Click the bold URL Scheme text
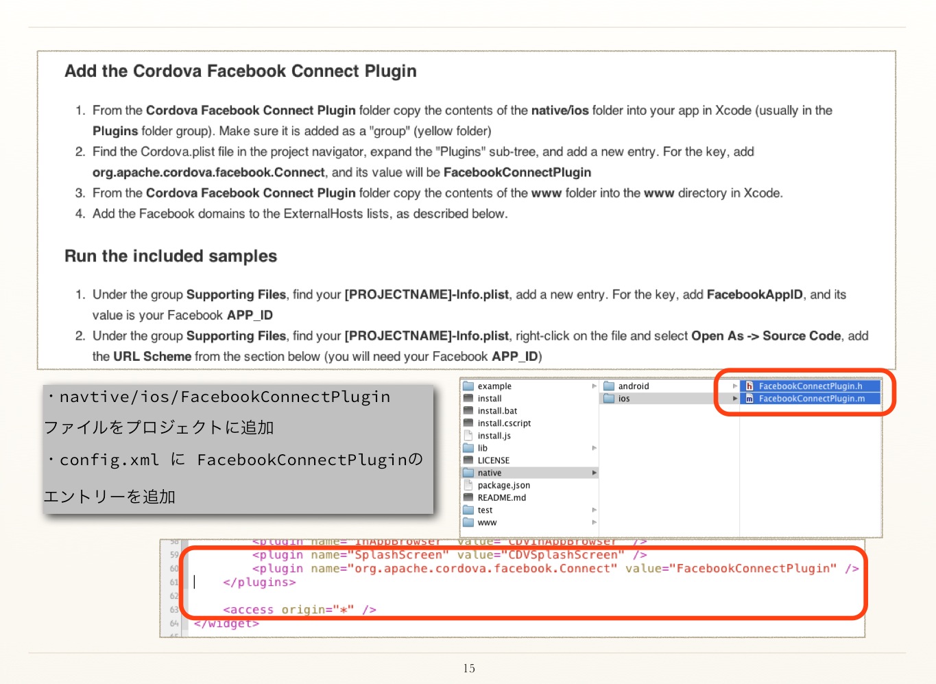This screenshot has width=936, height=684. [152, 356]
